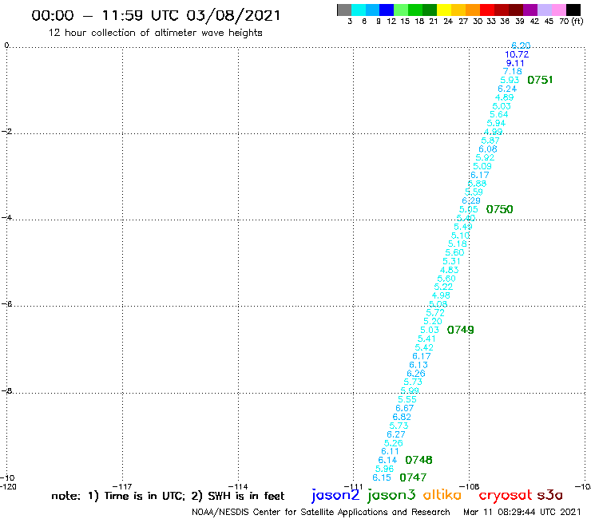Screen dimensions: 591x519
Task: Click the 4.83 wave height value
Action: [450, 270]
